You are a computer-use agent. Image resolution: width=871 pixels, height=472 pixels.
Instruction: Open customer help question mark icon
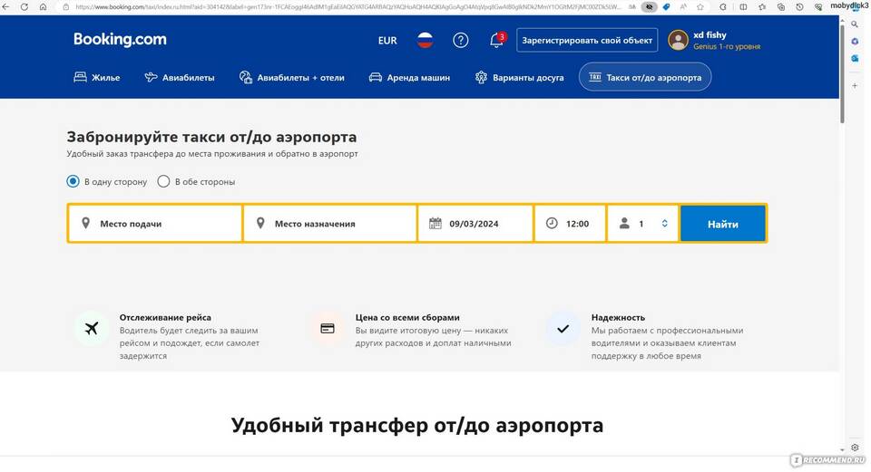point(461,40)
